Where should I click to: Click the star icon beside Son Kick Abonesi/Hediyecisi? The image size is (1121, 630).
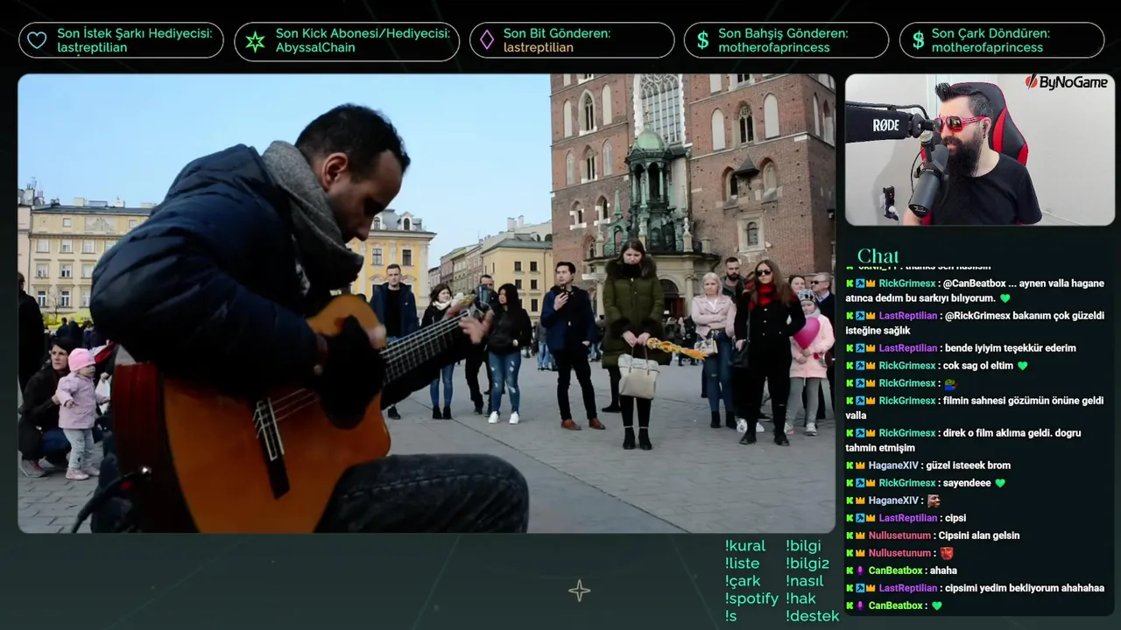coord(255,40)
